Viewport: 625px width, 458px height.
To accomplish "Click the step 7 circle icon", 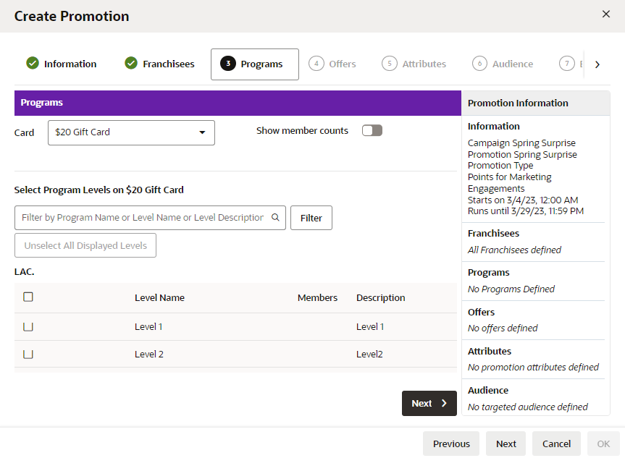I will [x=567, y=64].
